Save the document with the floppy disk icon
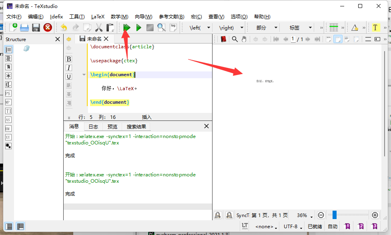Screen dimensions: 391x235 [x=36, y=28]
